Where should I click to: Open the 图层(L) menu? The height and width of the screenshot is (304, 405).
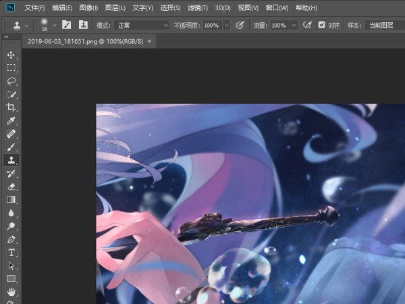pos(115,7)
